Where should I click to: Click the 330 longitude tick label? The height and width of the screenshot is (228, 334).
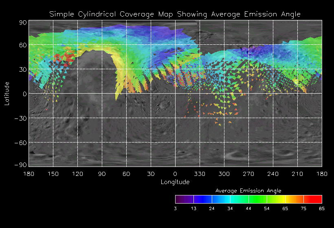click(x=200, y=174)
